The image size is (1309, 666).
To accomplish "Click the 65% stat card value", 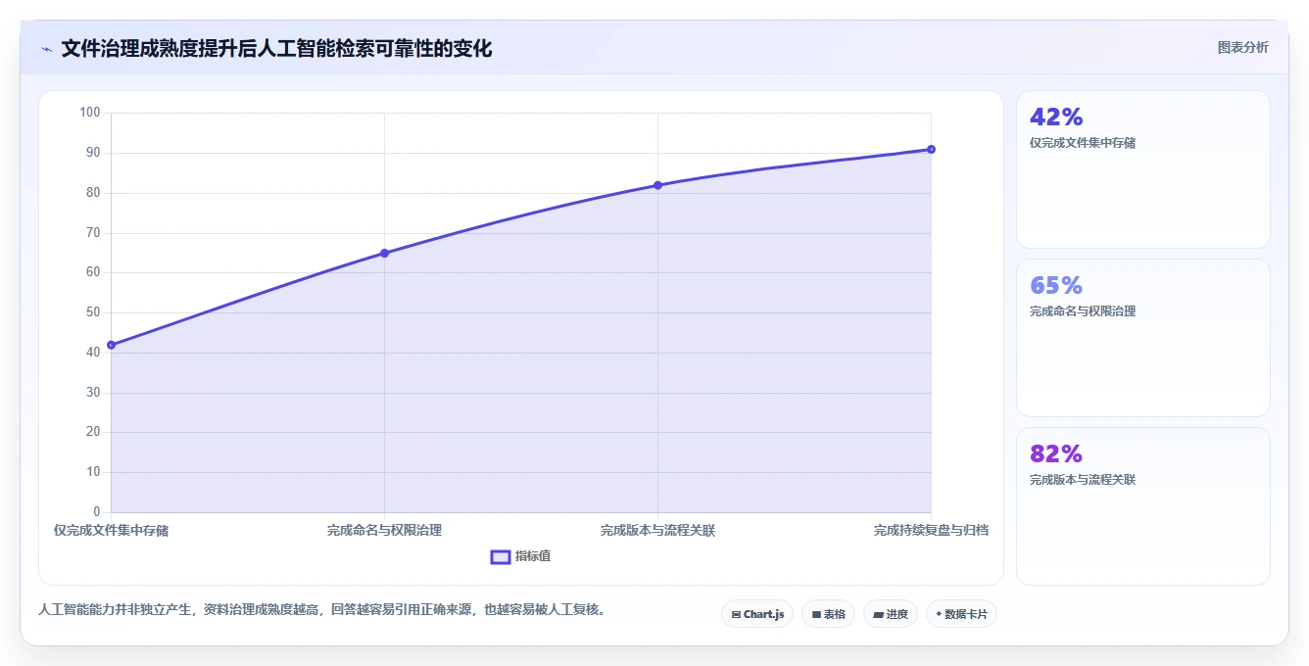I will coord(1056,286).
